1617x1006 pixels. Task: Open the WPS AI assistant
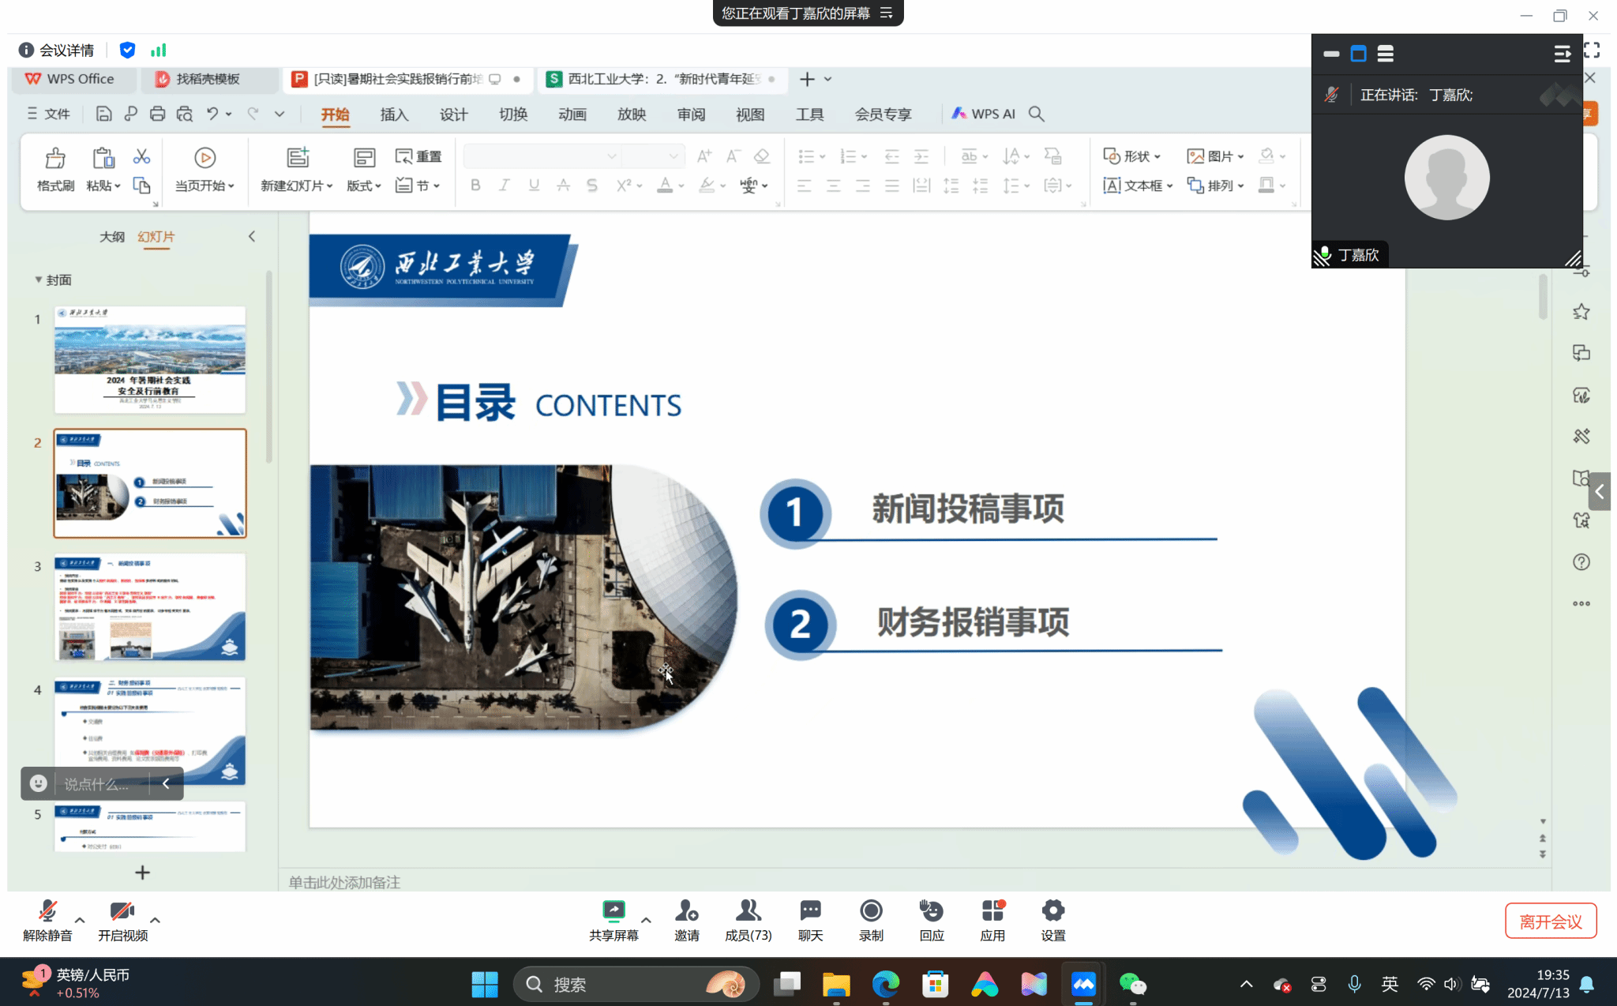click(983, 114)
